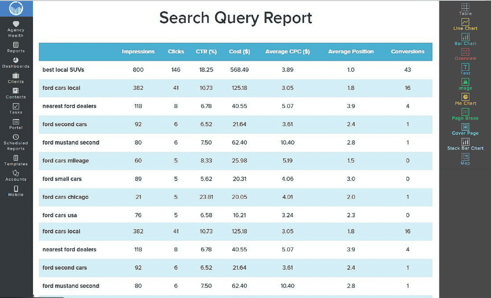
Task: Open the Reports menu item
Action: [x=16, y=47]
